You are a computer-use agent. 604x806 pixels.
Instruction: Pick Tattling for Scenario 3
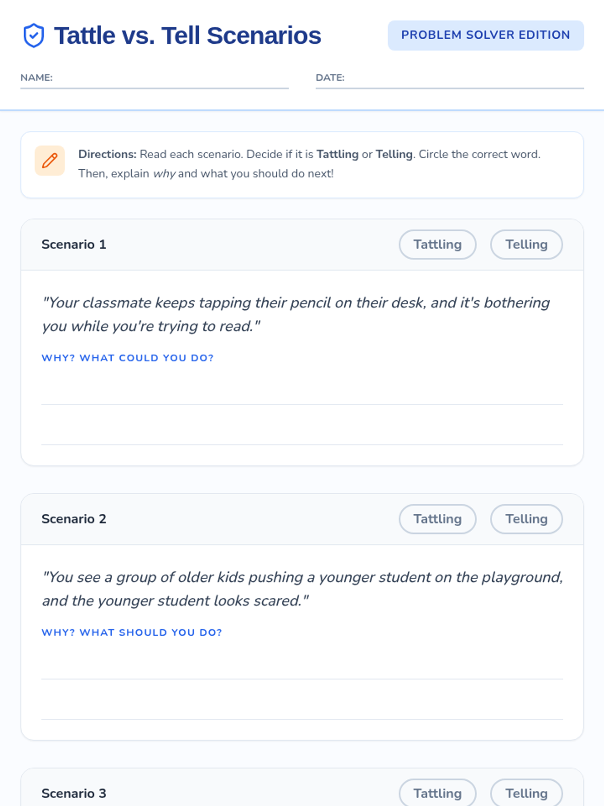(437, 793)
